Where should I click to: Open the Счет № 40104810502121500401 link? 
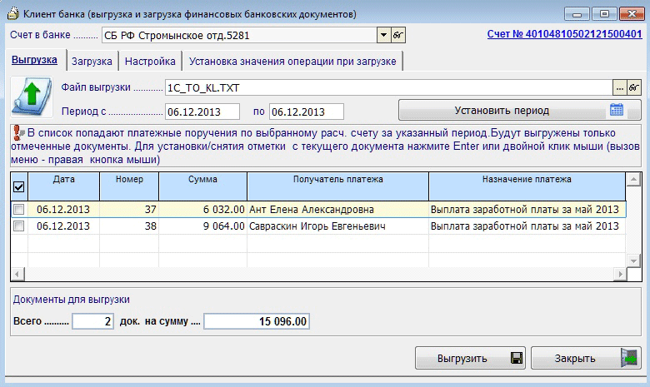(565, 34)
